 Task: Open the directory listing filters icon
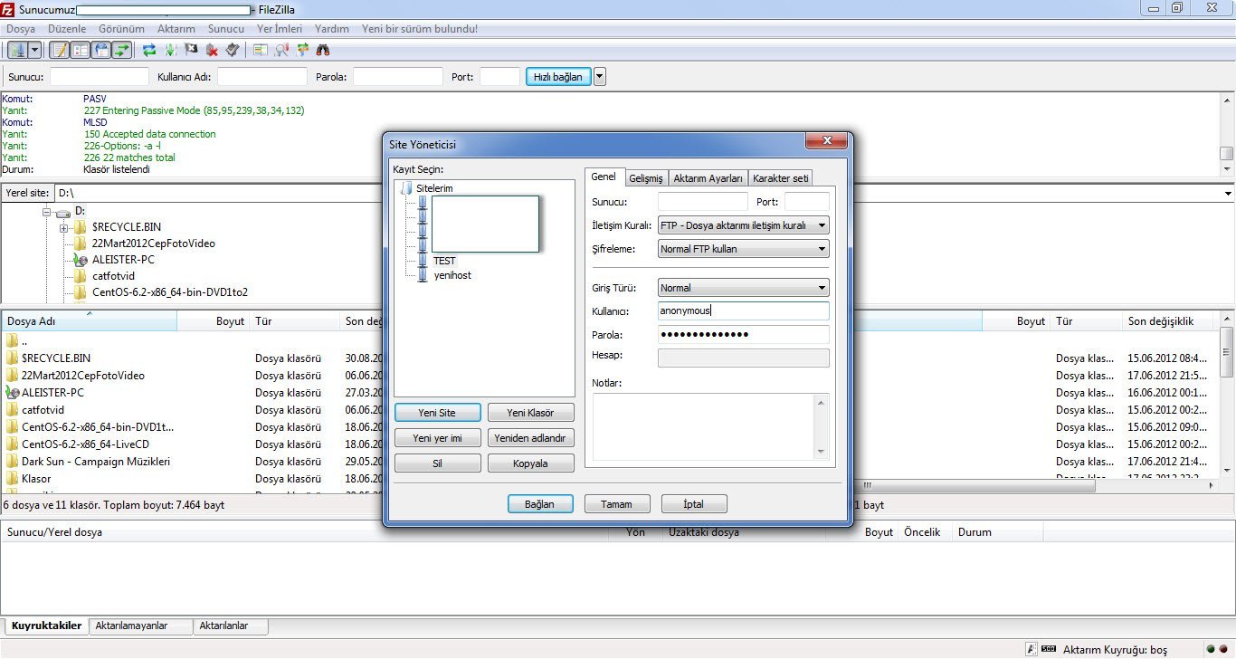pos(261,50)
